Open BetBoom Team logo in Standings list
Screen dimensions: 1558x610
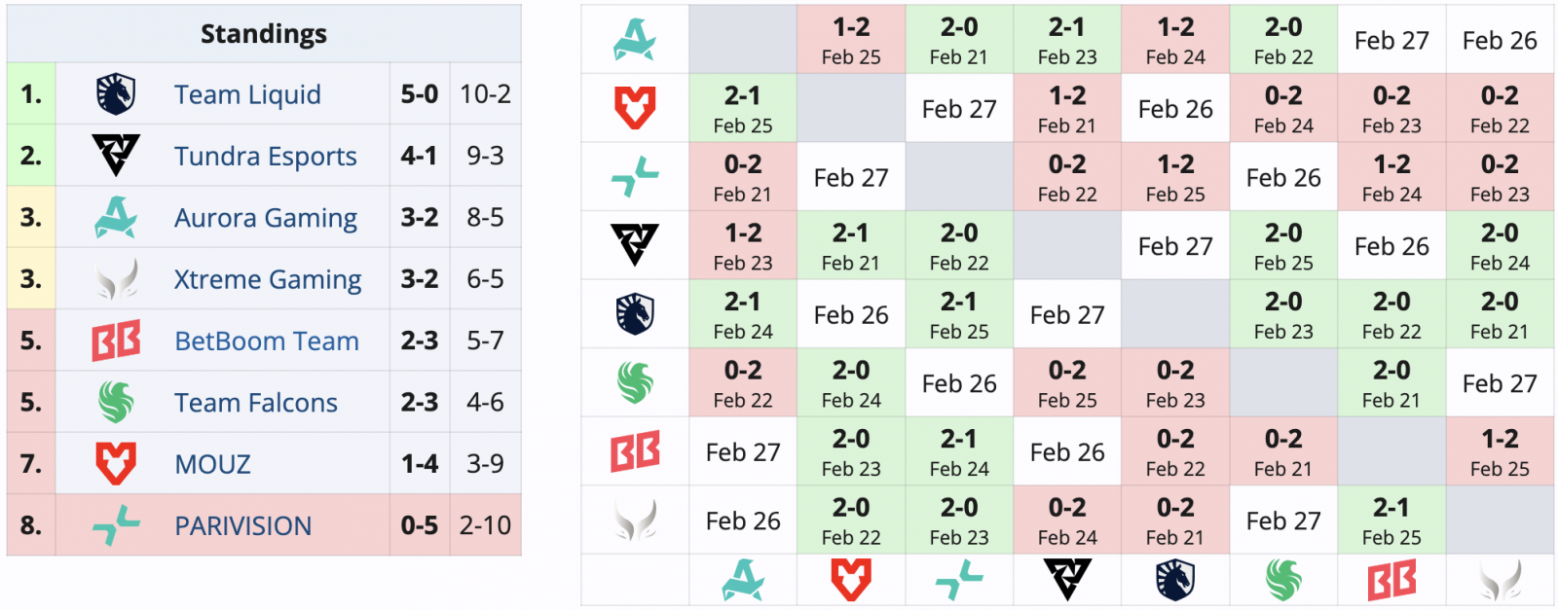(116, 341)
